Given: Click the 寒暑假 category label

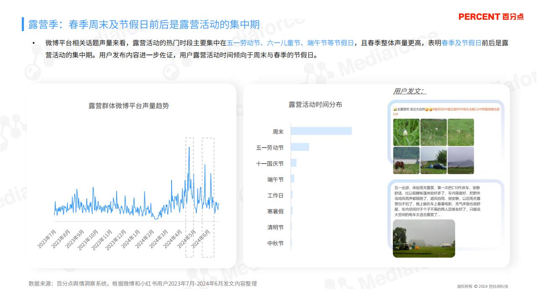Looking at the screenshot, I should [x=275, y=211].
